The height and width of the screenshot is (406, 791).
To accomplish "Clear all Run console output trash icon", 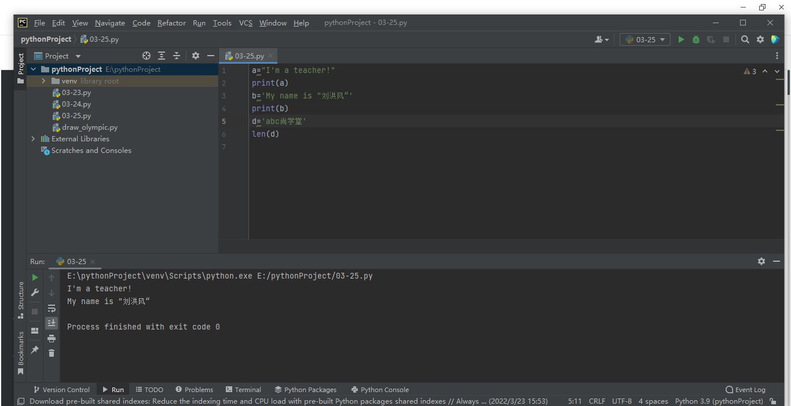I will [52, 353].
